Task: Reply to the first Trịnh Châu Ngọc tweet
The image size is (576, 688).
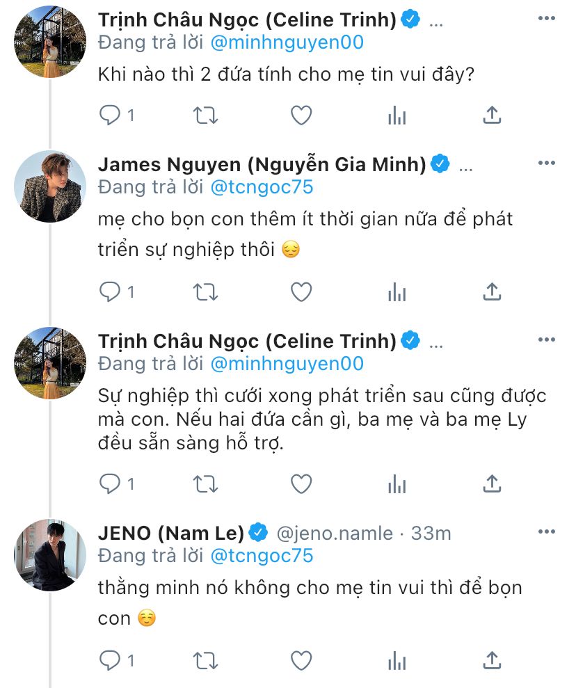Action: coord(110,115)
